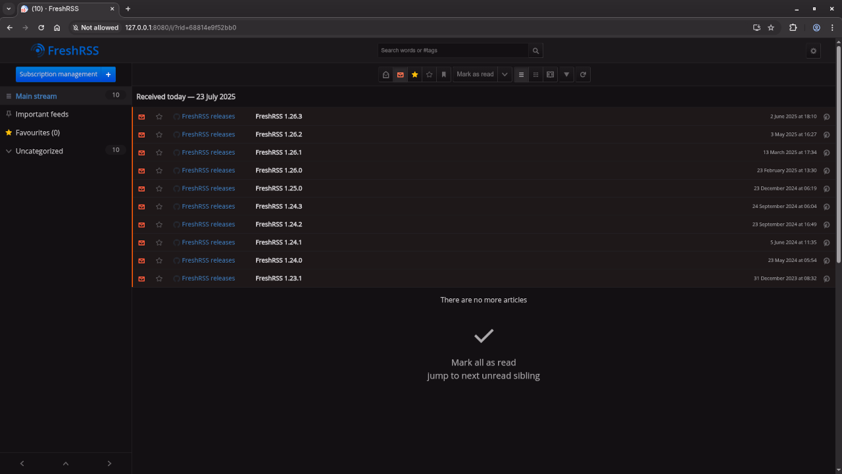The height and width of the screenshot is (474, 842).
Task: Focus the Search words or #tags field
Action: 453,51
